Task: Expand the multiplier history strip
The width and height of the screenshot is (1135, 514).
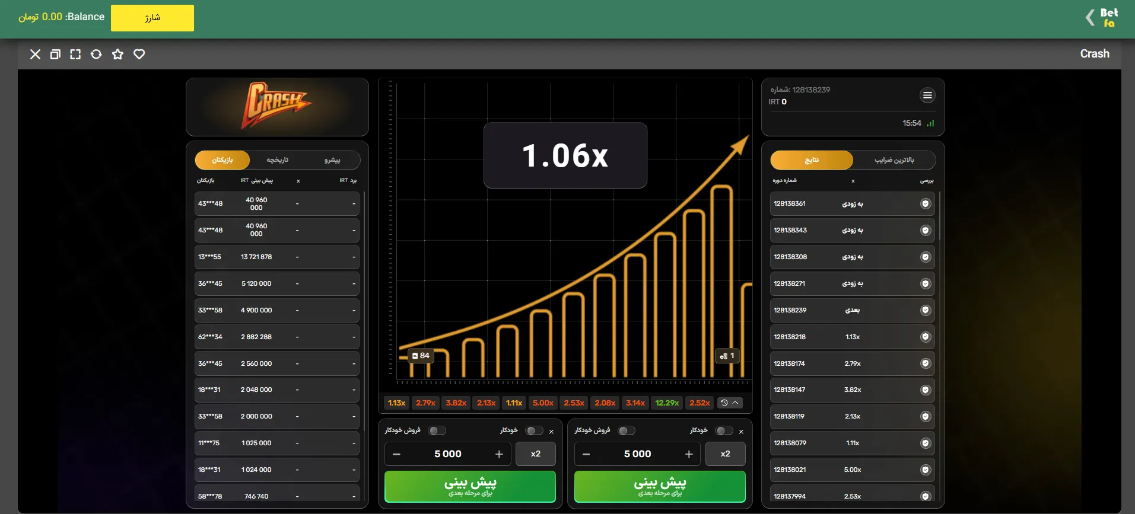Action: [730, 403]
